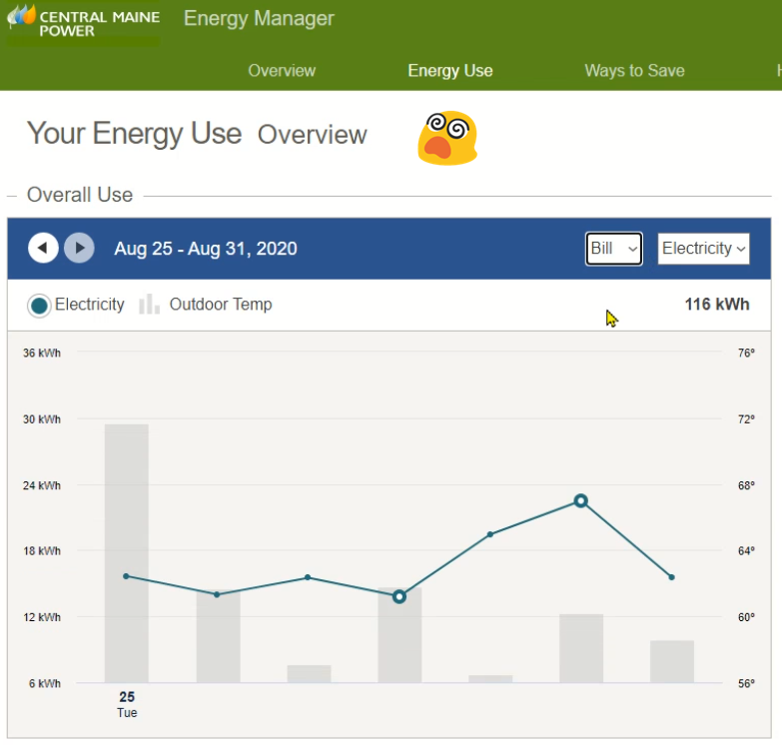Click the last bar in the chart
Image resolution: width=782 pixels, height=745 pixels.
pyautogui.click(x=671, y=661)
